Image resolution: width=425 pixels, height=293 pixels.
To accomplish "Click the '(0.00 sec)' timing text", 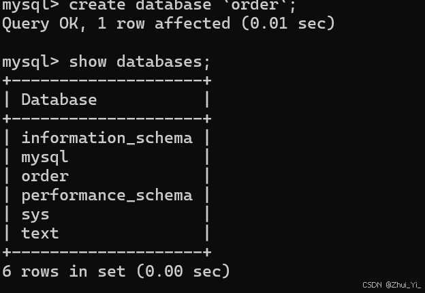I will (183, 271).
